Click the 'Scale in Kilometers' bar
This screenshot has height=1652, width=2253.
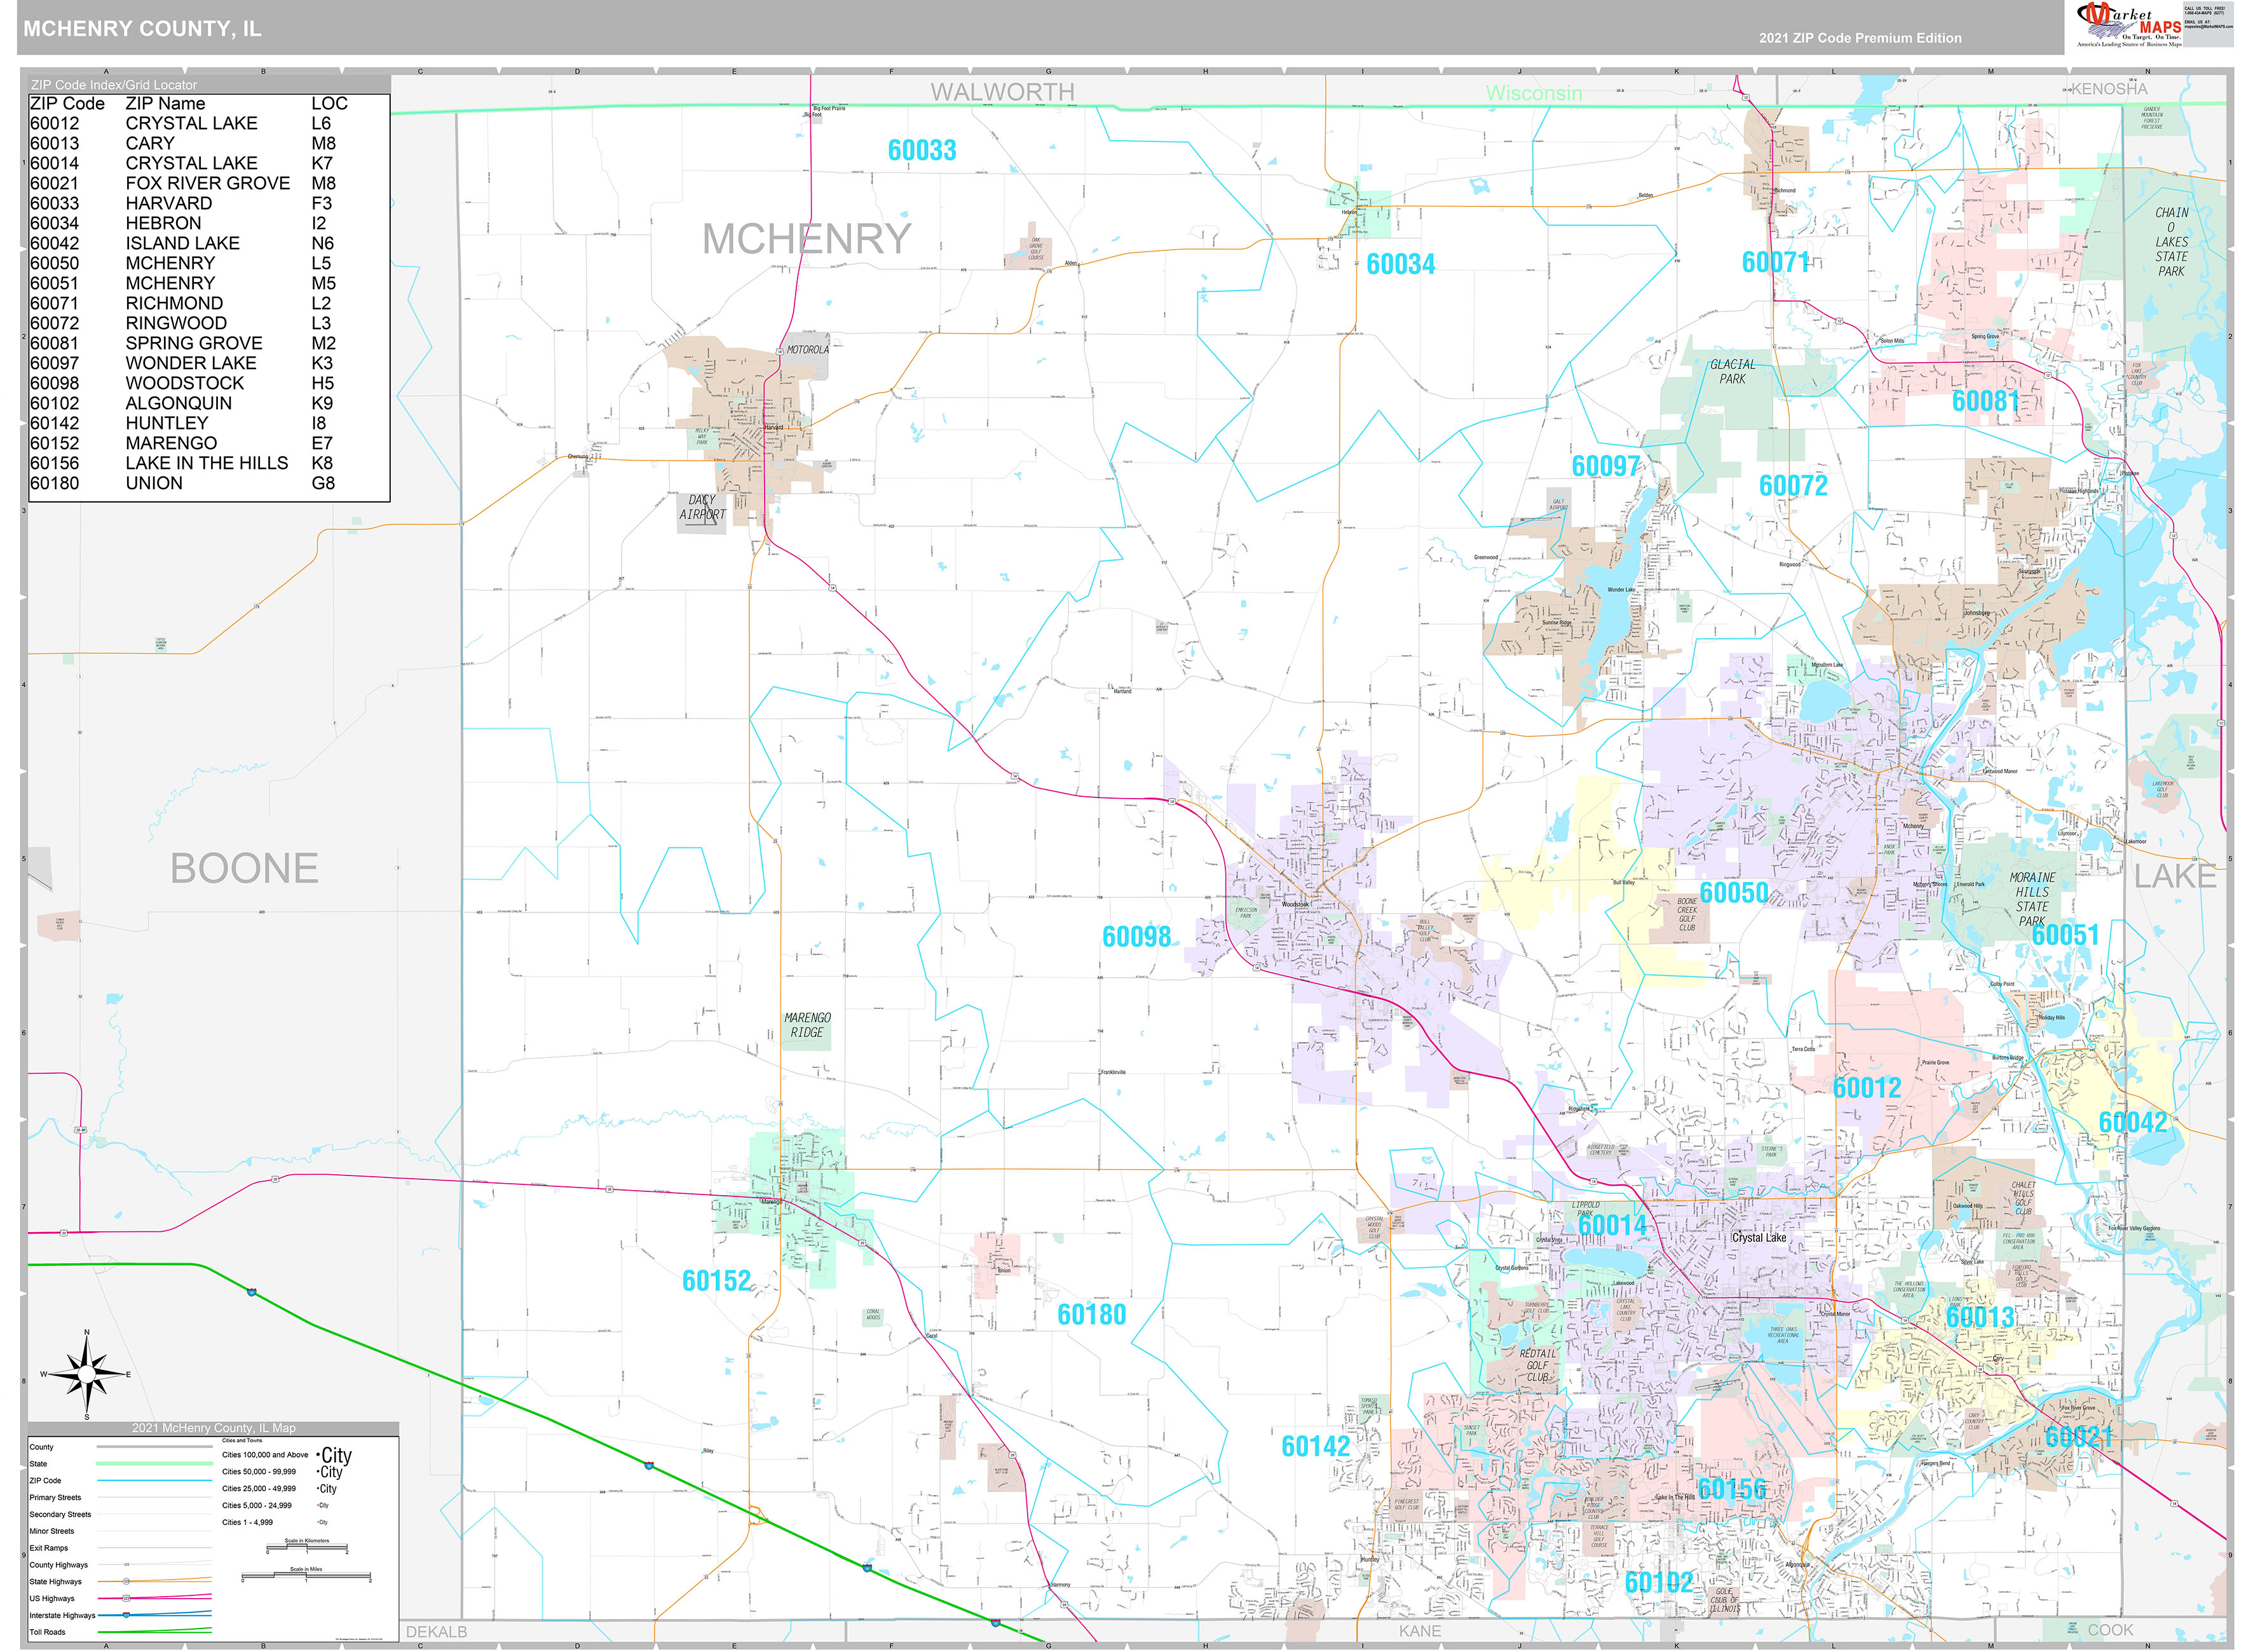pyautogui.click(x=306, y=1546)
